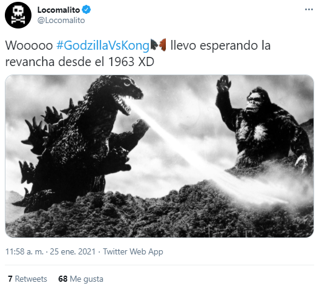
Task: Open the @Locomalito handle link
Action: (x=61, y=21)
